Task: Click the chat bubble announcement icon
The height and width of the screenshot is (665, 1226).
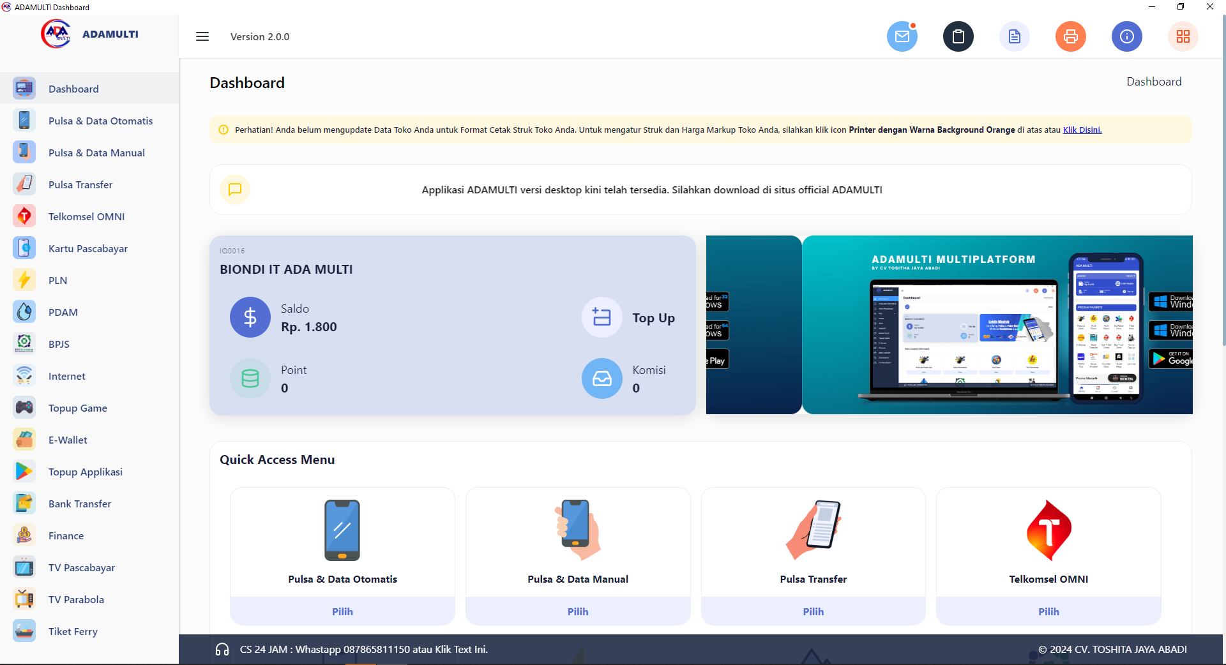Action: [x=235, y=190]
